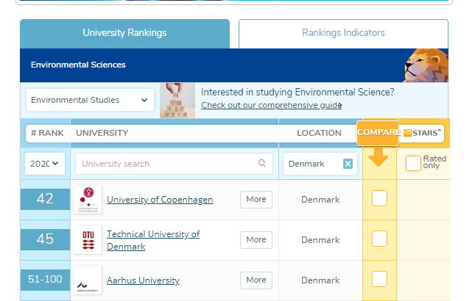Click Denmark location cell for University of Copenhagen
The image size is (475, 301).
pos(320,200)
